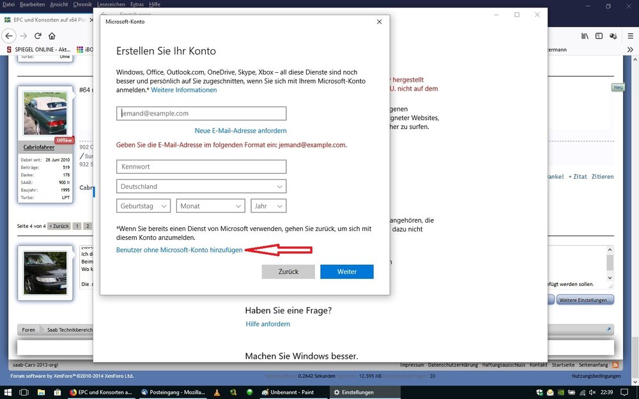Open the Deutschland country dropdown
The width and height of the screenshot is (639, 399).
click(x=201, y=186)
